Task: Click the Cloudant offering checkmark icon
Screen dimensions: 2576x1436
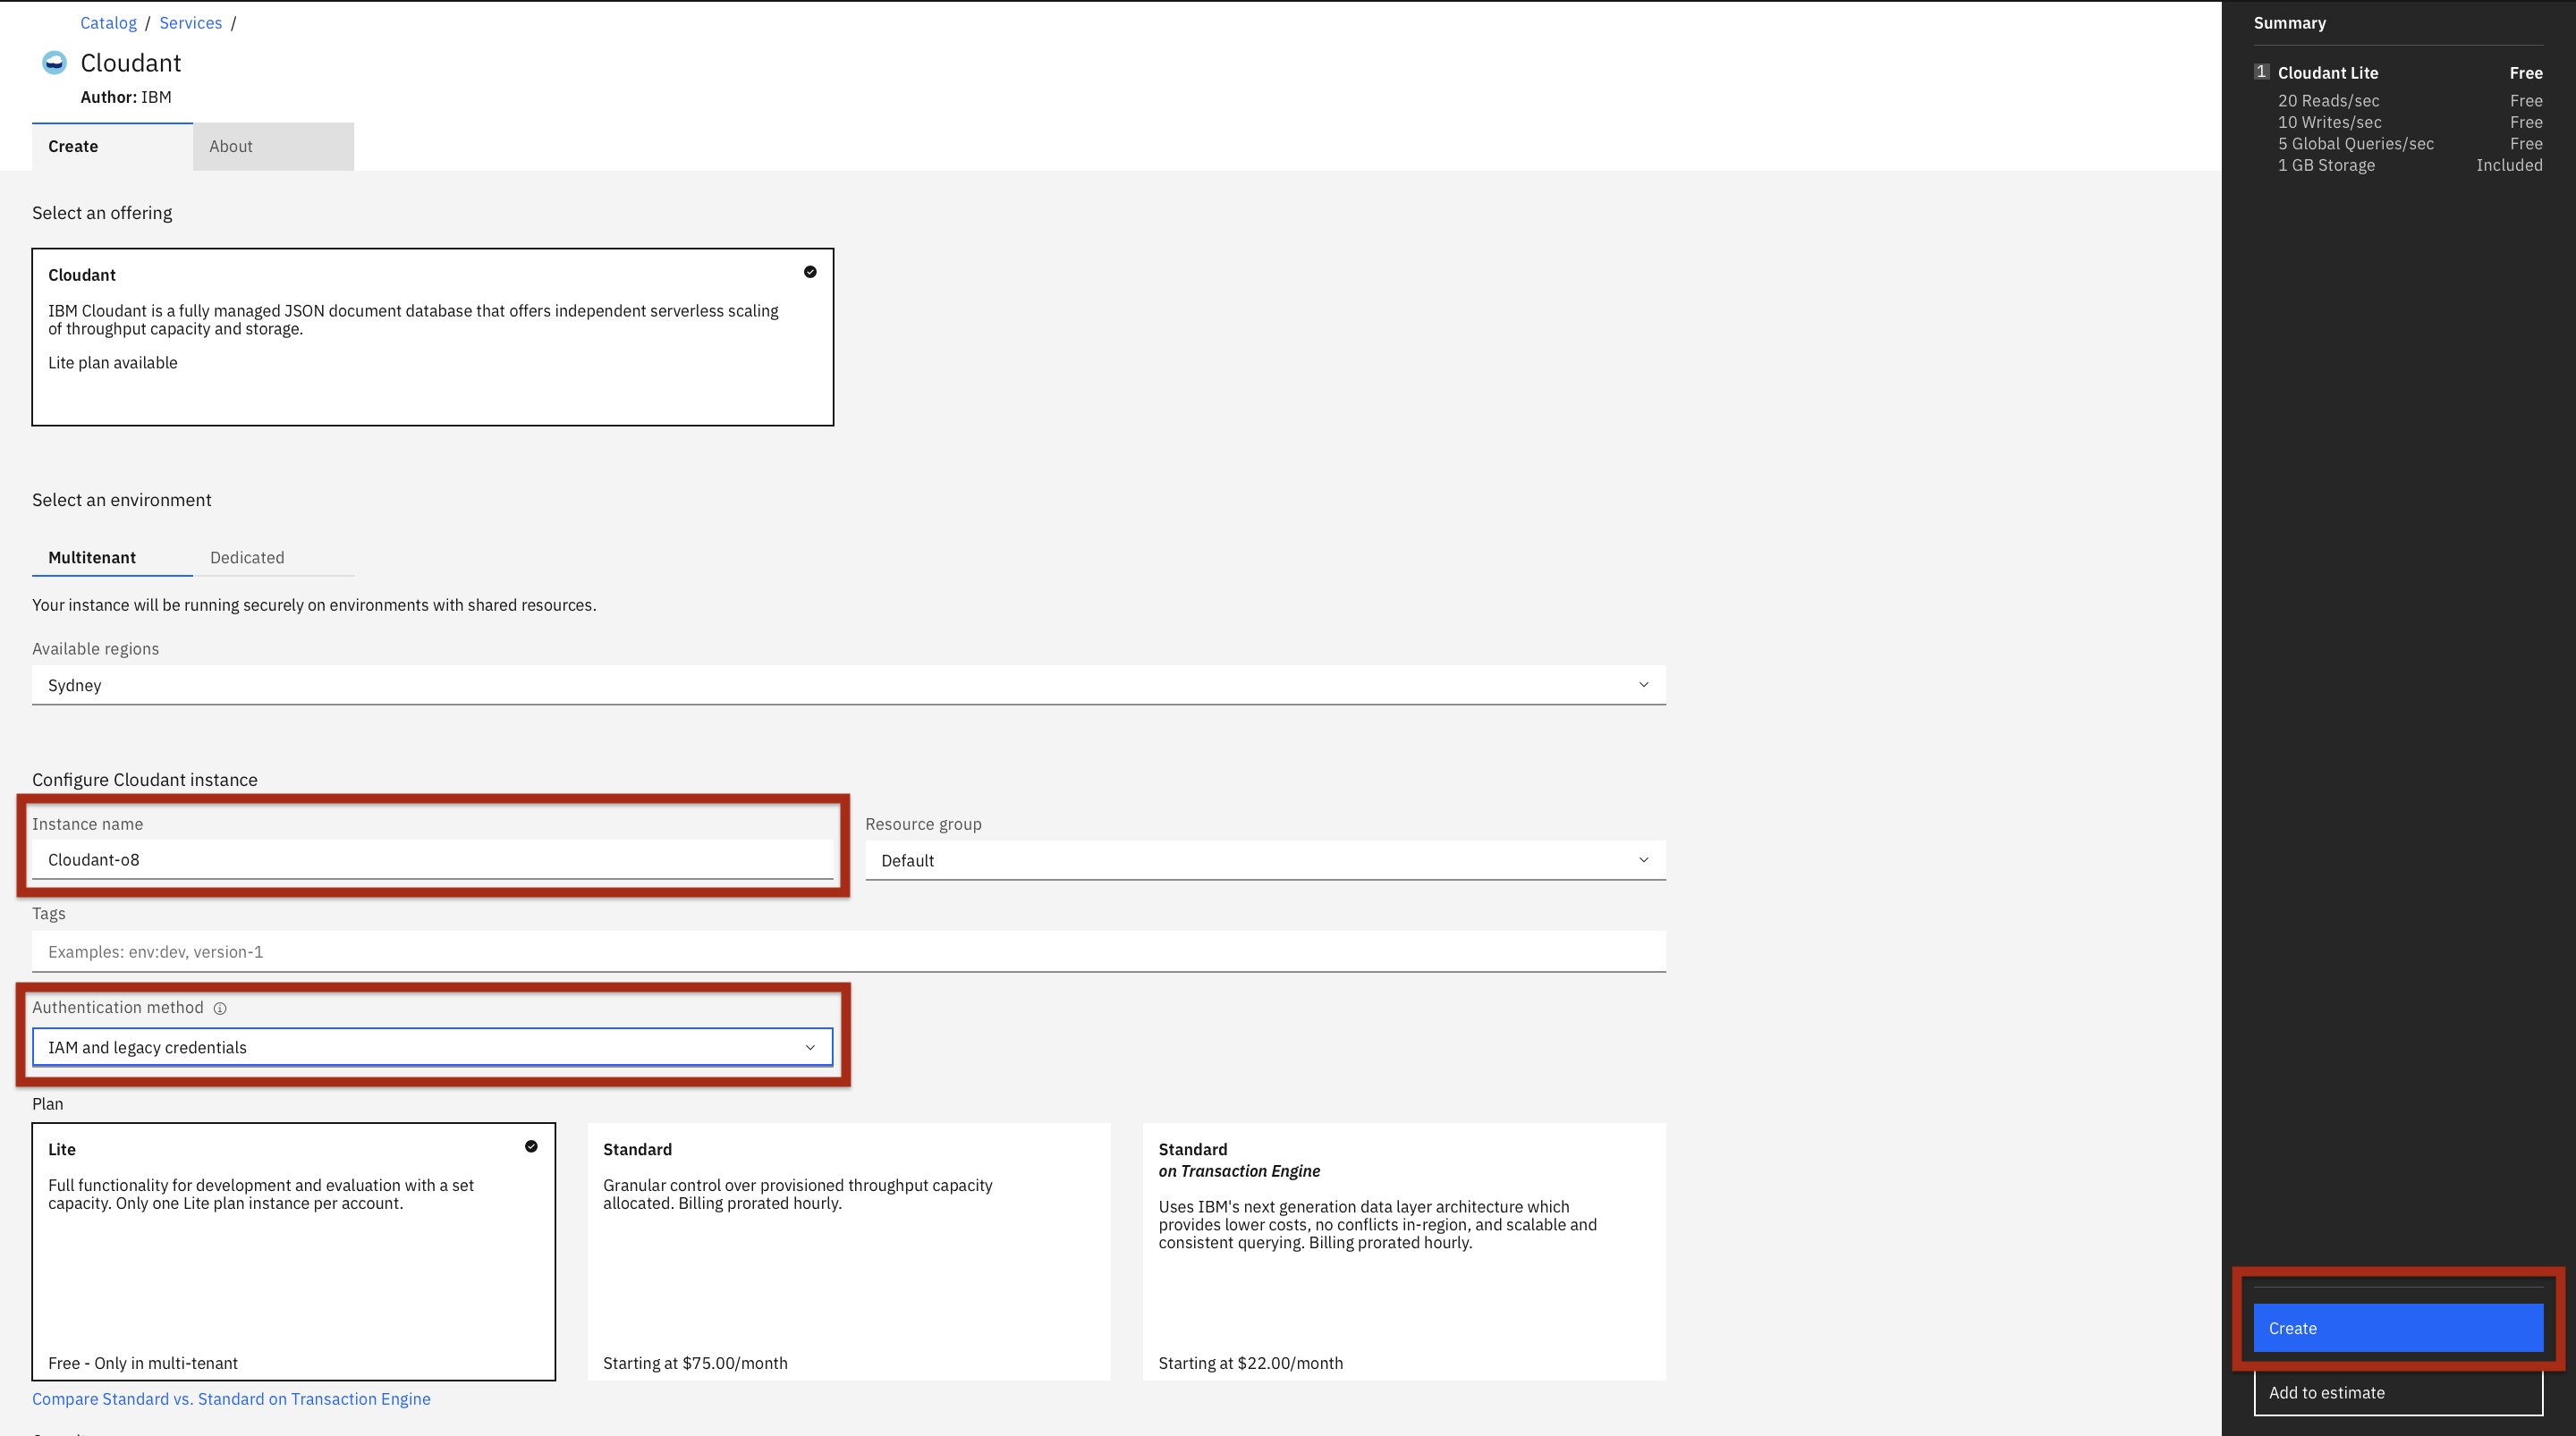Action: pyautogui.click(x=810, y=272)
